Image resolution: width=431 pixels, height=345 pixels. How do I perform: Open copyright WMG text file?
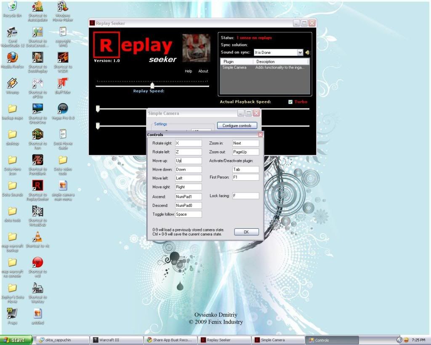tap(63, 37)
